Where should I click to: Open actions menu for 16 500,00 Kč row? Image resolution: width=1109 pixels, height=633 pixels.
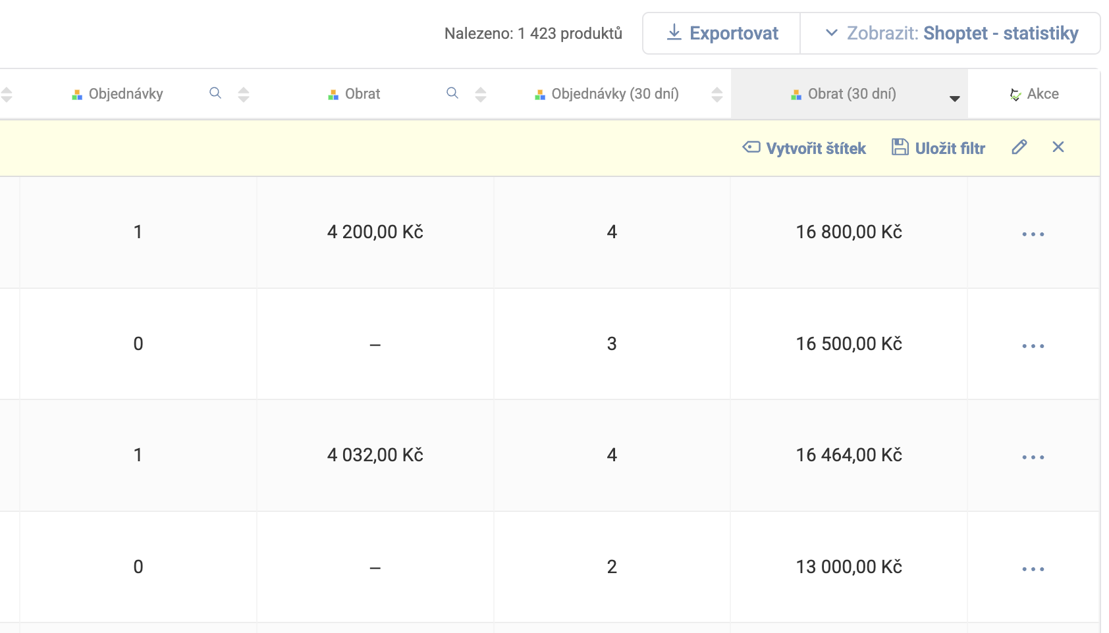pos(1033,346)
